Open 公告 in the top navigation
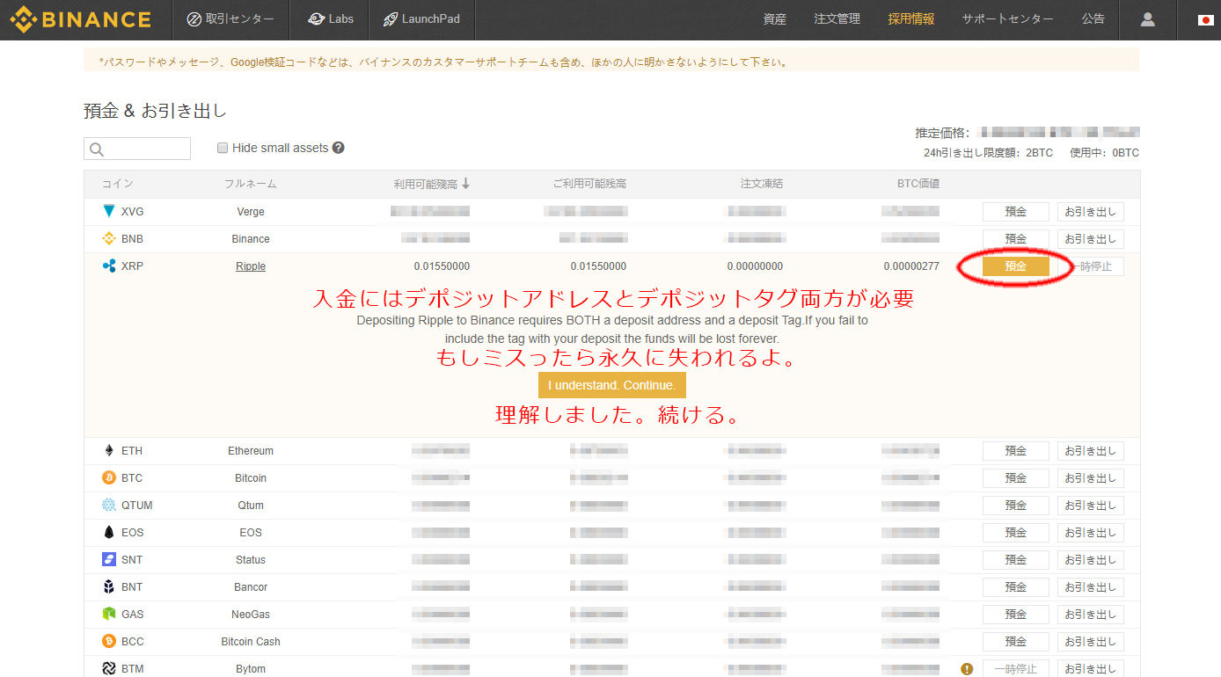1221x677 pixels. coord(1093,19)
